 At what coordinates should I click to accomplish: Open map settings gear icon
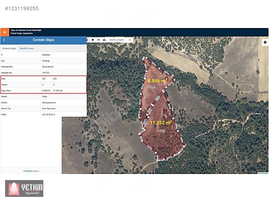point(265,42)
